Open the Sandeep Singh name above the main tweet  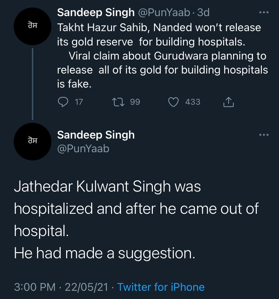tap(96, 135)
